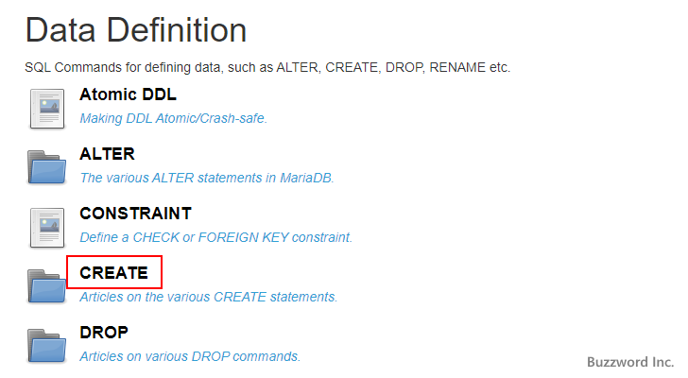Click "Define a CHECK or FOREIGN KEY constraint."
This screenshot has width=688, height=378.
tap(215, 237)
